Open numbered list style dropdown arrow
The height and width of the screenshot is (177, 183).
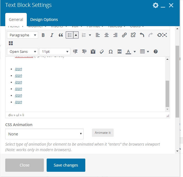tap(90, 35)
